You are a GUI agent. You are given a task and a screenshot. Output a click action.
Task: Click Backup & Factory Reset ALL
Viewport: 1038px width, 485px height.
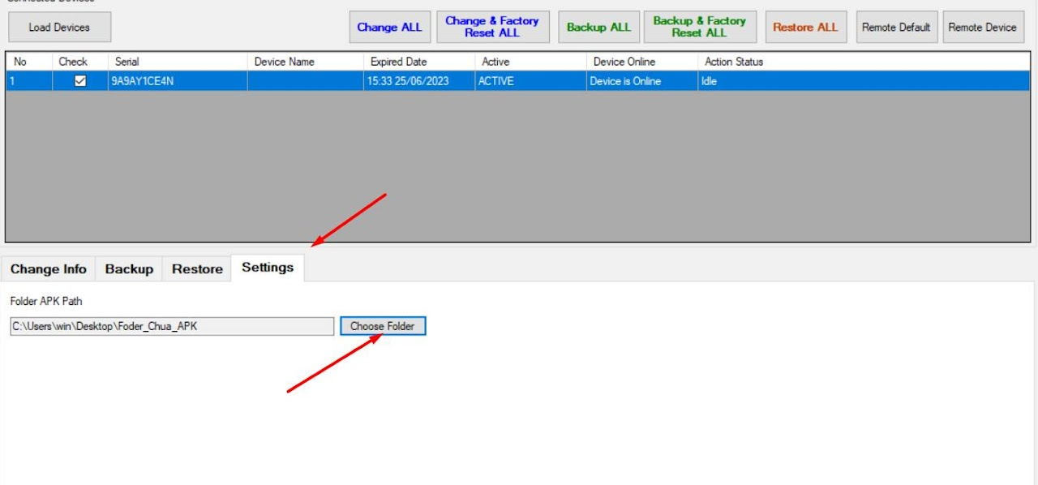point(699,27)
